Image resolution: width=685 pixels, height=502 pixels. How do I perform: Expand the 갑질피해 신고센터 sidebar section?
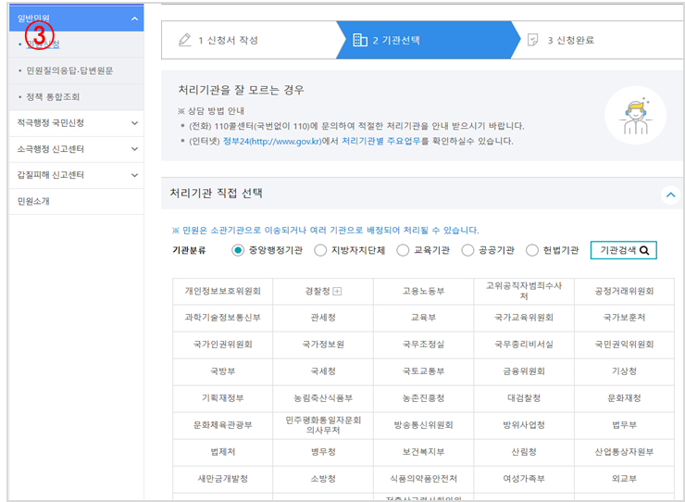[134, 175]
